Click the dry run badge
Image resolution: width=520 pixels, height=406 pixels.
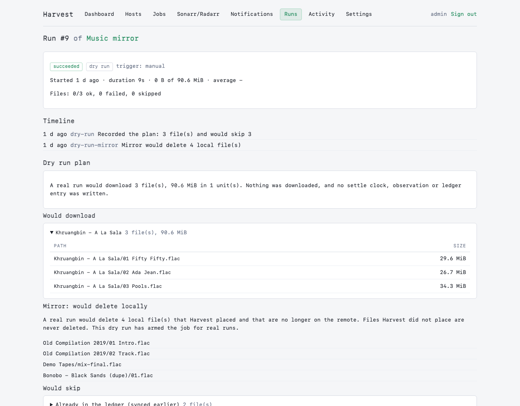(100, 67)
